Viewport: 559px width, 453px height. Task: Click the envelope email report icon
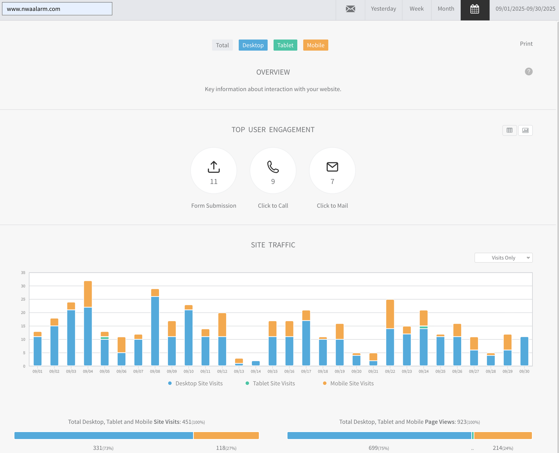coord(350,9)
